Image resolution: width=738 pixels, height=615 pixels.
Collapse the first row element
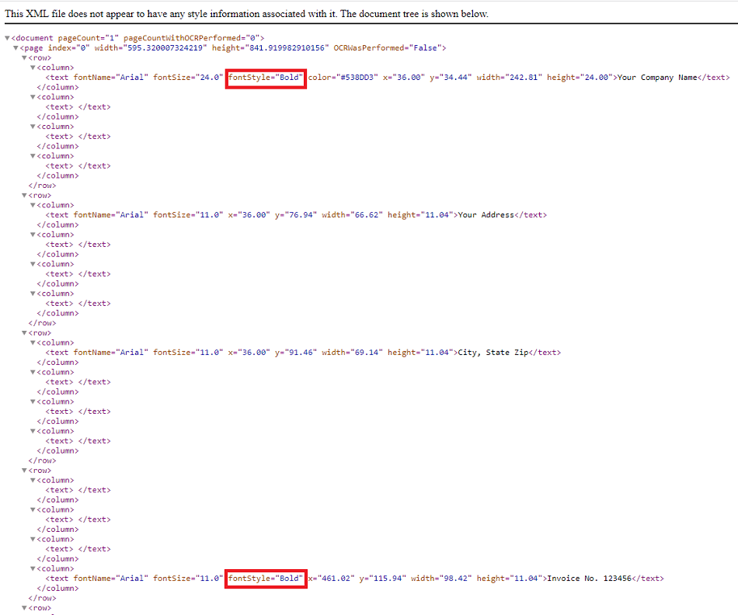point(24,57)
